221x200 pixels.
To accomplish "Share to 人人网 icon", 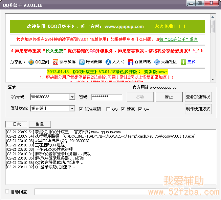I will click(x=108, y=62).
